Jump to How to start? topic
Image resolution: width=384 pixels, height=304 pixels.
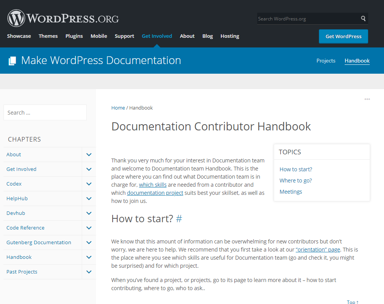click(x=296, y=169)
